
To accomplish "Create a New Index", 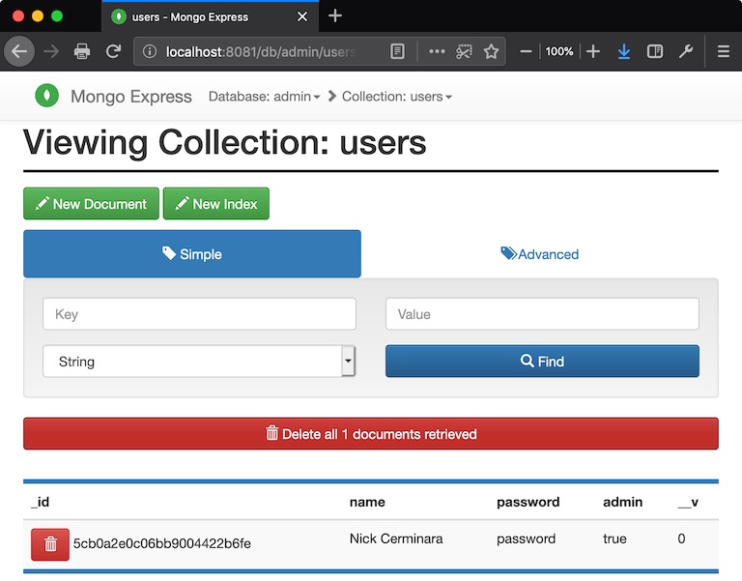I will tap(216, 204).
